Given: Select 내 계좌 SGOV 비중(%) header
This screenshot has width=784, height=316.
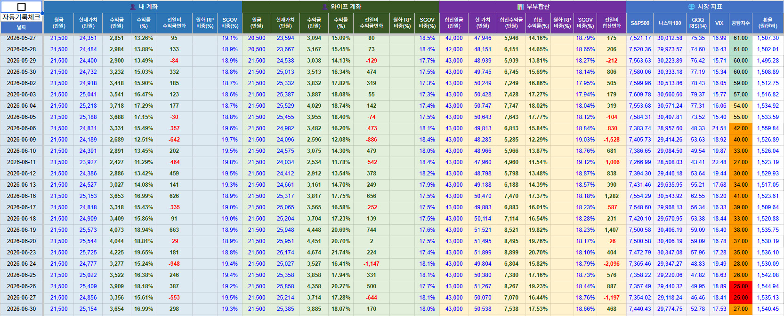Looking at the screenshot, I should pos(230,23).
